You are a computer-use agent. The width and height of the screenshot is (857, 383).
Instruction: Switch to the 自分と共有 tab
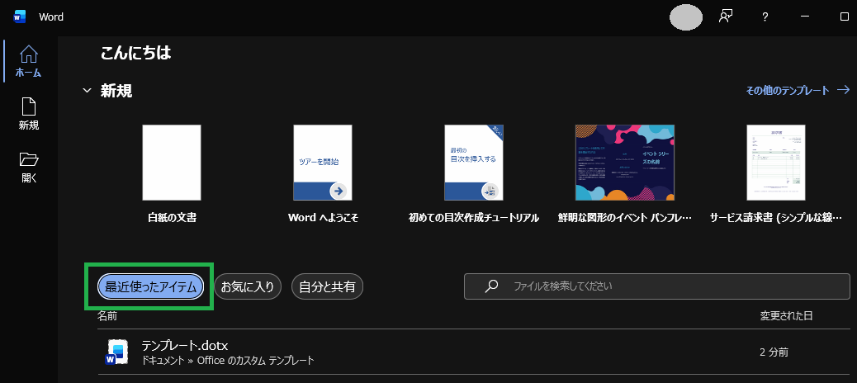(328, 286)
